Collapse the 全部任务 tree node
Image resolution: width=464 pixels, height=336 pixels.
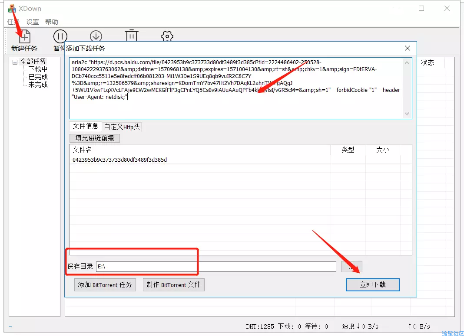point(15,62)
